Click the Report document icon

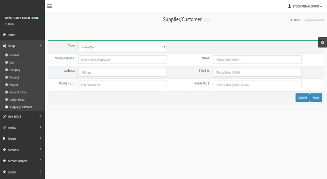coord(4,139)
